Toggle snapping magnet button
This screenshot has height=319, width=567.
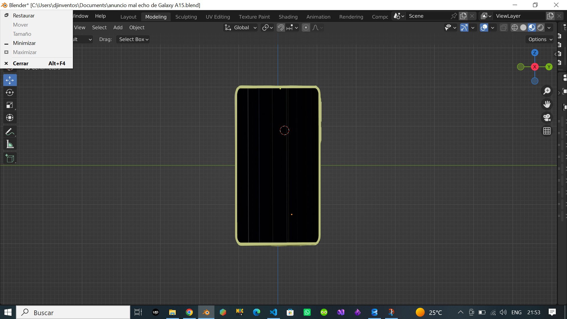(281, 27)
